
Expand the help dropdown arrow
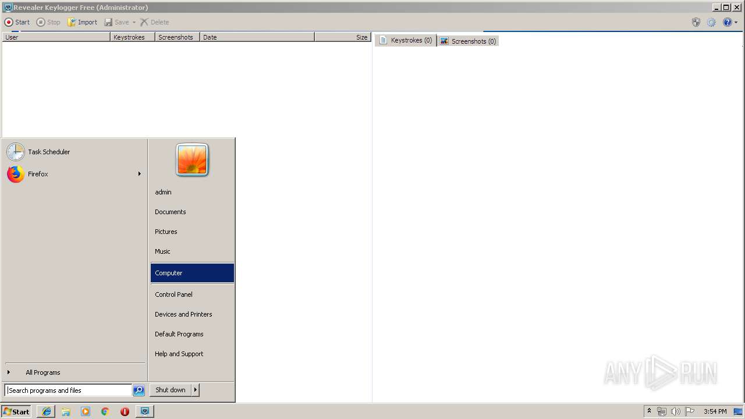[x=736, y=22]
